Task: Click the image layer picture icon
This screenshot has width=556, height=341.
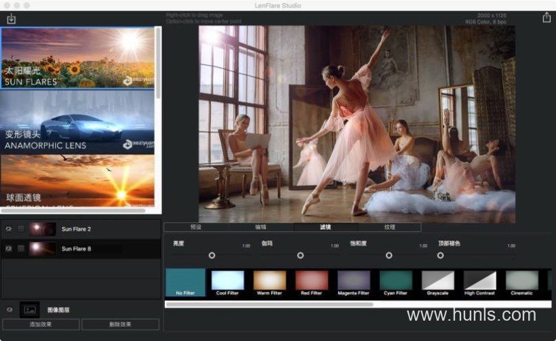Action: point(30,310)
